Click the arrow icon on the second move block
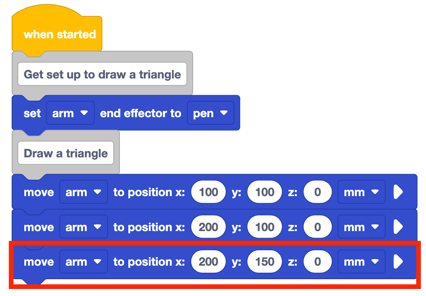The height and width of the screenshot is (296, 426). coord(398,227)
